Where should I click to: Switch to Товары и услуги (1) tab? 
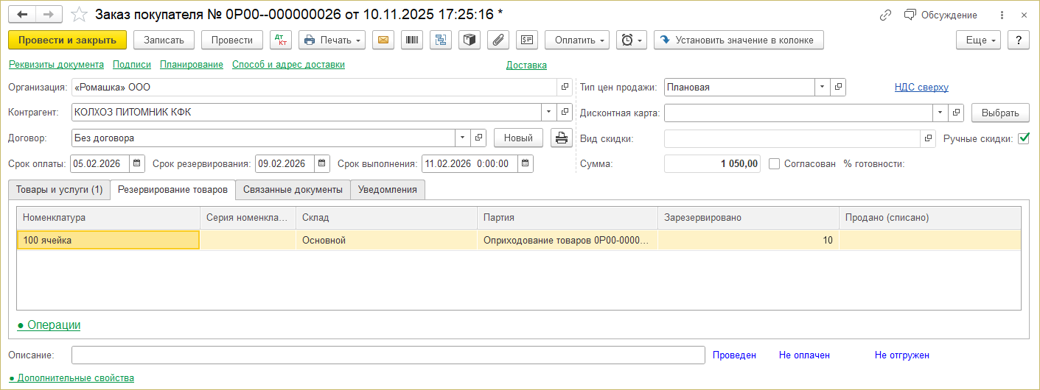click(59, 189)
